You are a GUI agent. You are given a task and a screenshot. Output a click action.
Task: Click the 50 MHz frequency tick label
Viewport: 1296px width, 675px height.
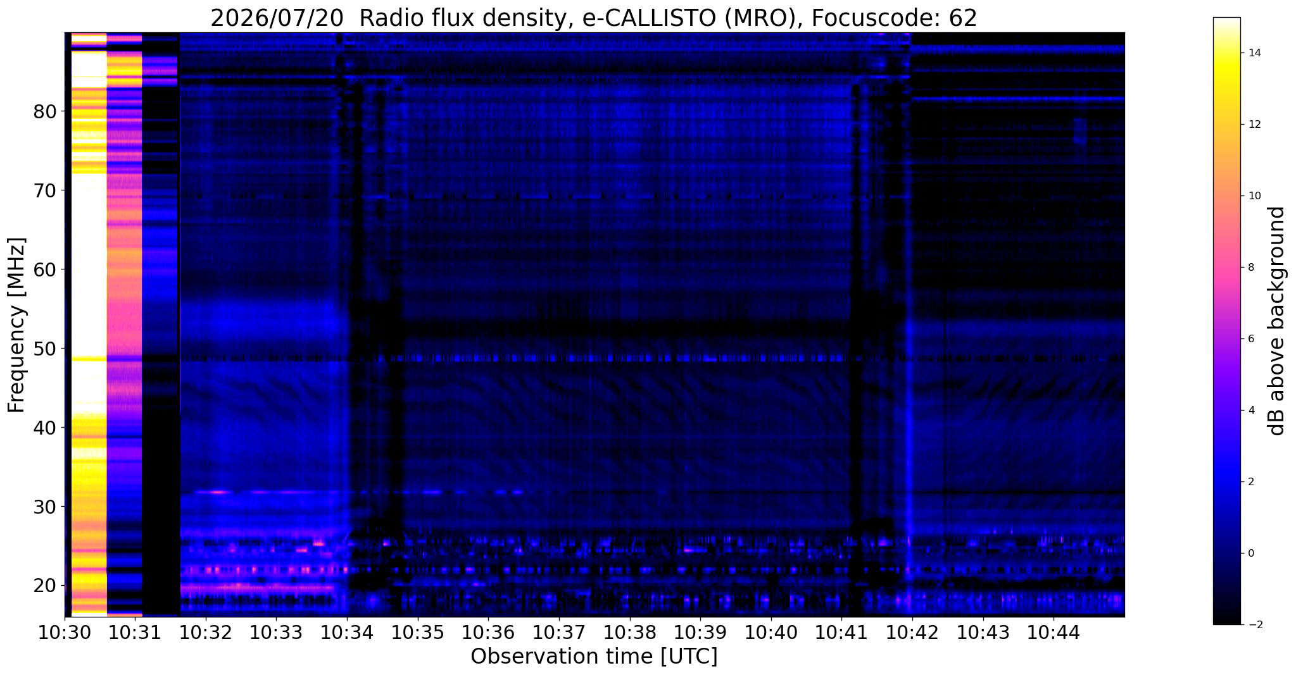(x=45, y=349)
